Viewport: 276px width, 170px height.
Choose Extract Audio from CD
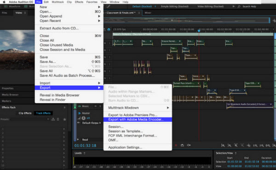pyautogui.click(x=69, y=28)
